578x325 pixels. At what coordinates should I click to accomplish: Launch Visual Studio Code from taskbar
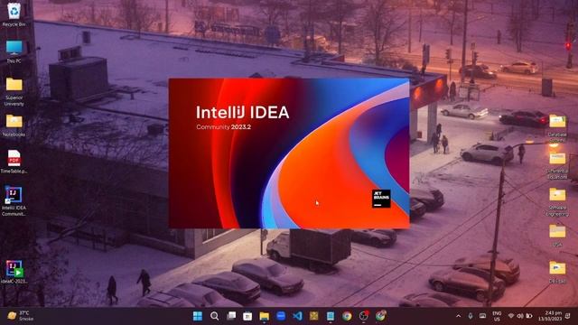coord(297,316)
